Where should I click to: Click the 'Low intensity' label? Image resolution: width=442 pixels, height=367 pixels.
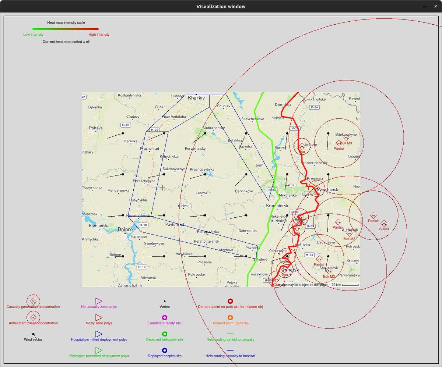[x=33, y=35]
